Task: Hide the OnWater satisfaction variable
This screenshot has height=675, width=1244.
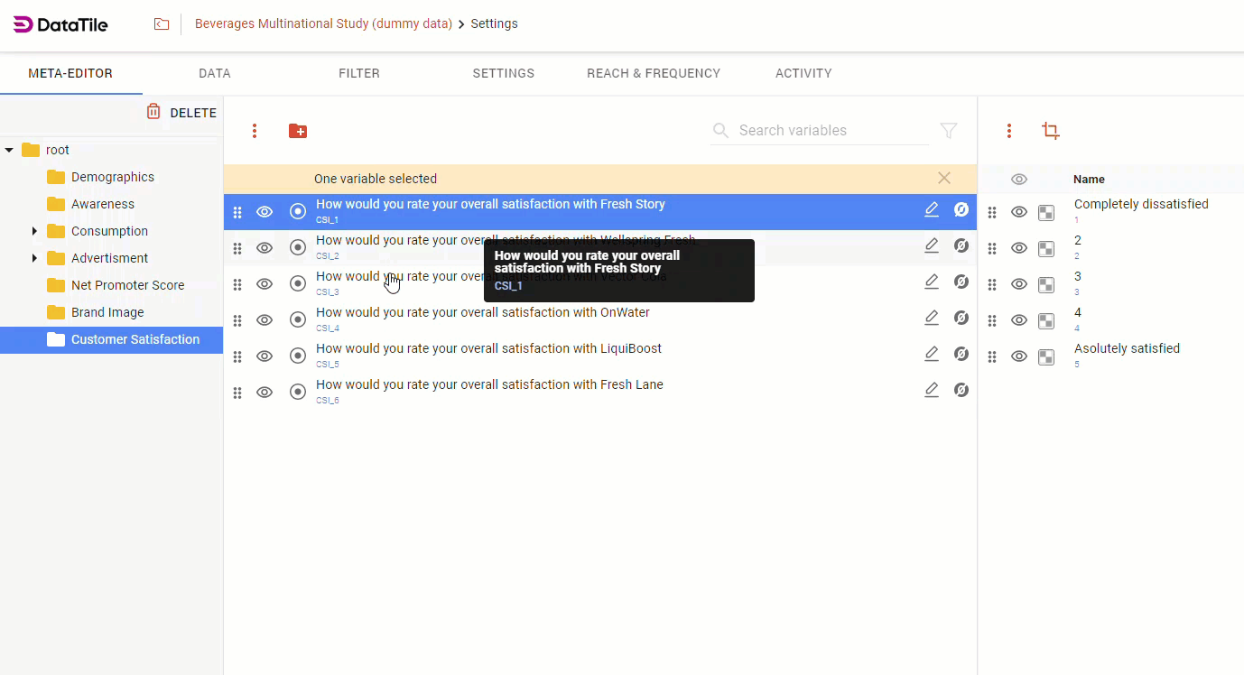Action: (x=265, y=320)
